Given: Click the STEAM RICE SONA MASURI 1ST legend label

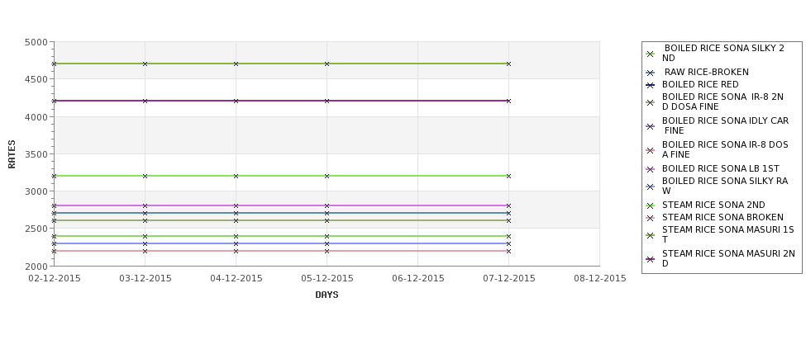Looking at the screenshot, I should tap(727, 234).
